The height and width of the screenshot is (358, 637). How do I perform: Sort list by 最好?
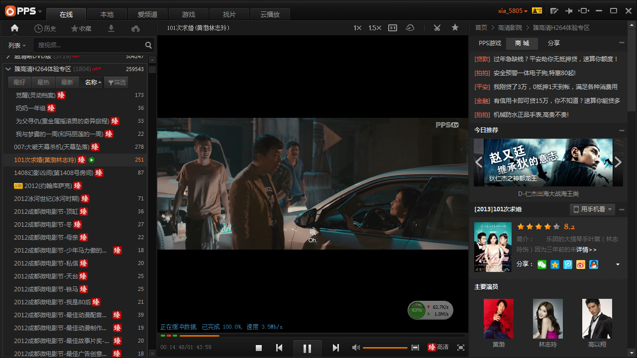point(19,83)
